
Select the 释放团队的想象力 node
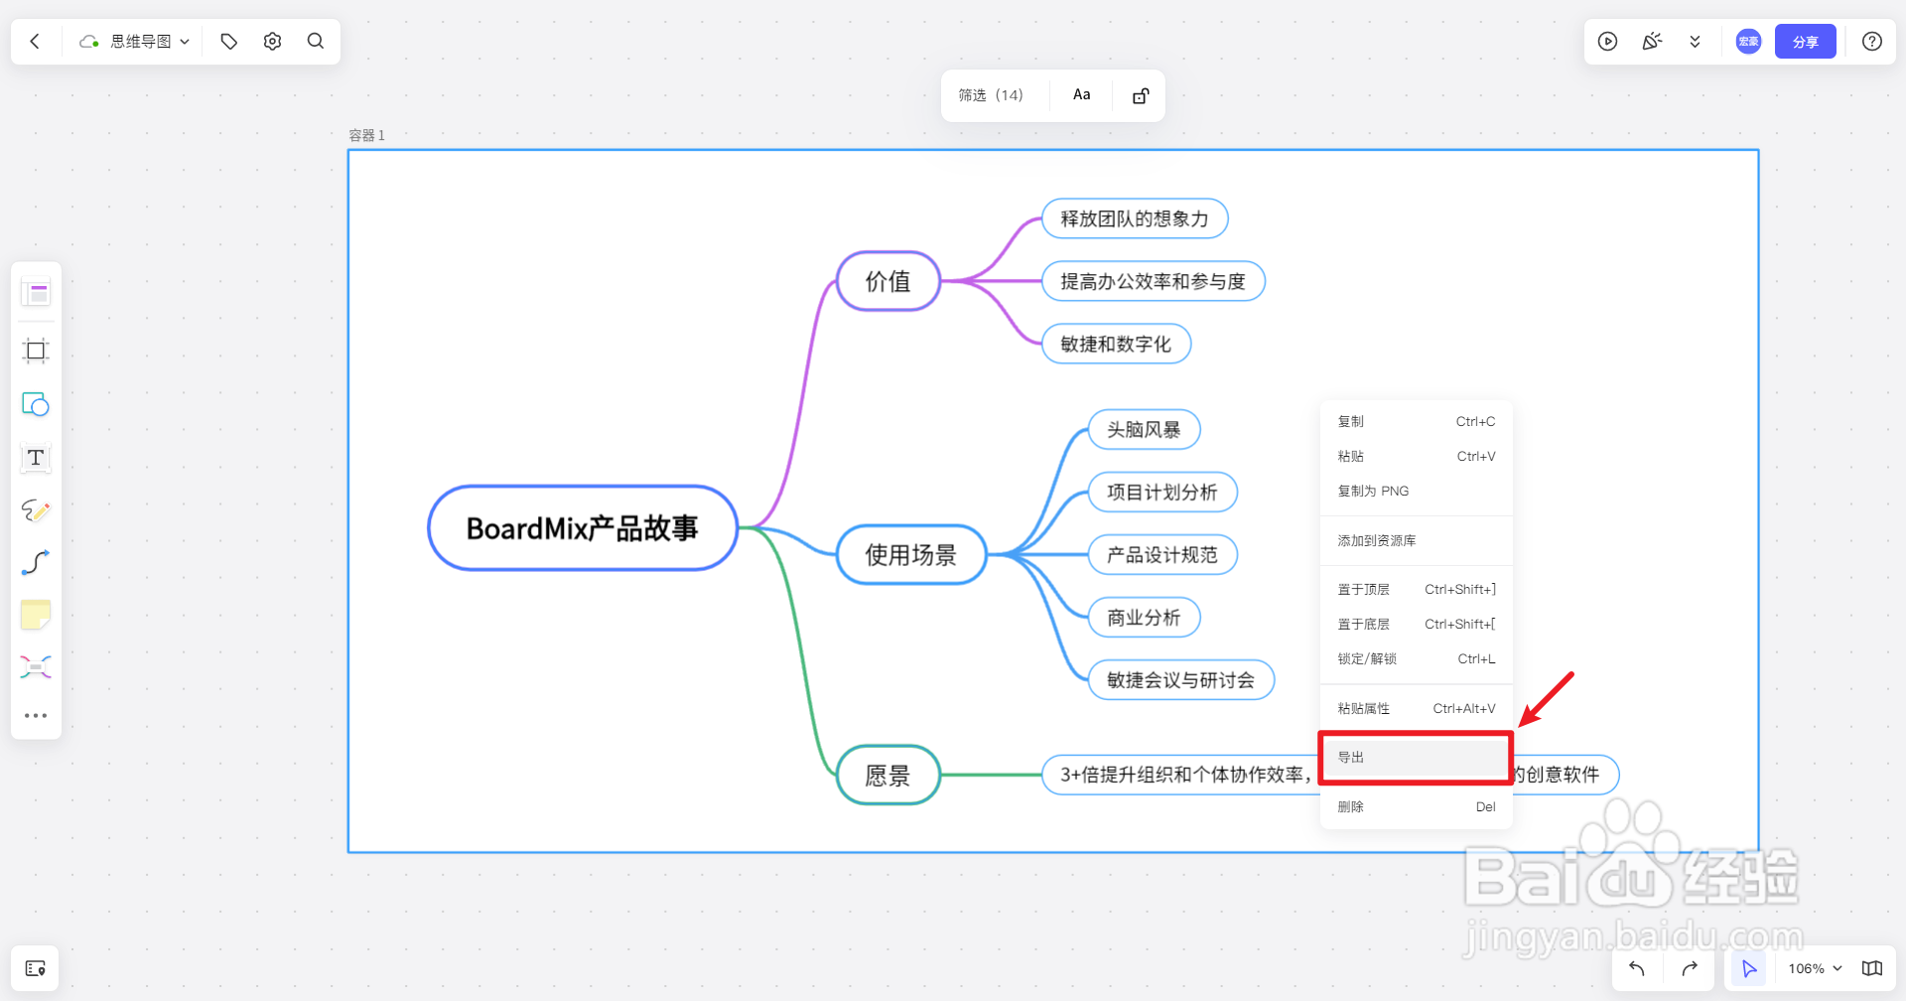tap(1135, 218)
